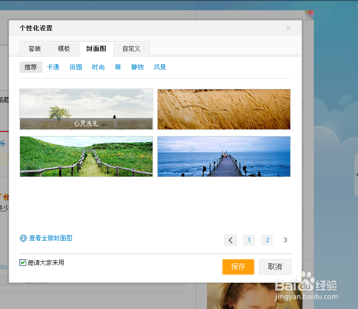Show 静物 cover images

click(138, 67)
